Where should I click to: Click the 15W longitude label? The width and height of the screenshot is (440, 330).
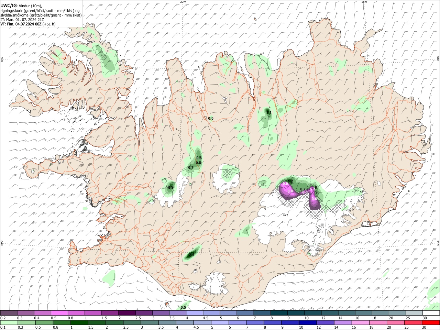tap(364, 2)
